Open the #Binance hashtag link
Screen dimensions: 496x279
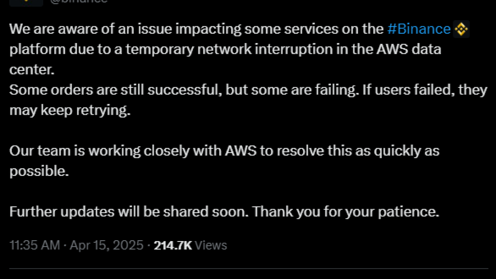[419, 29]
